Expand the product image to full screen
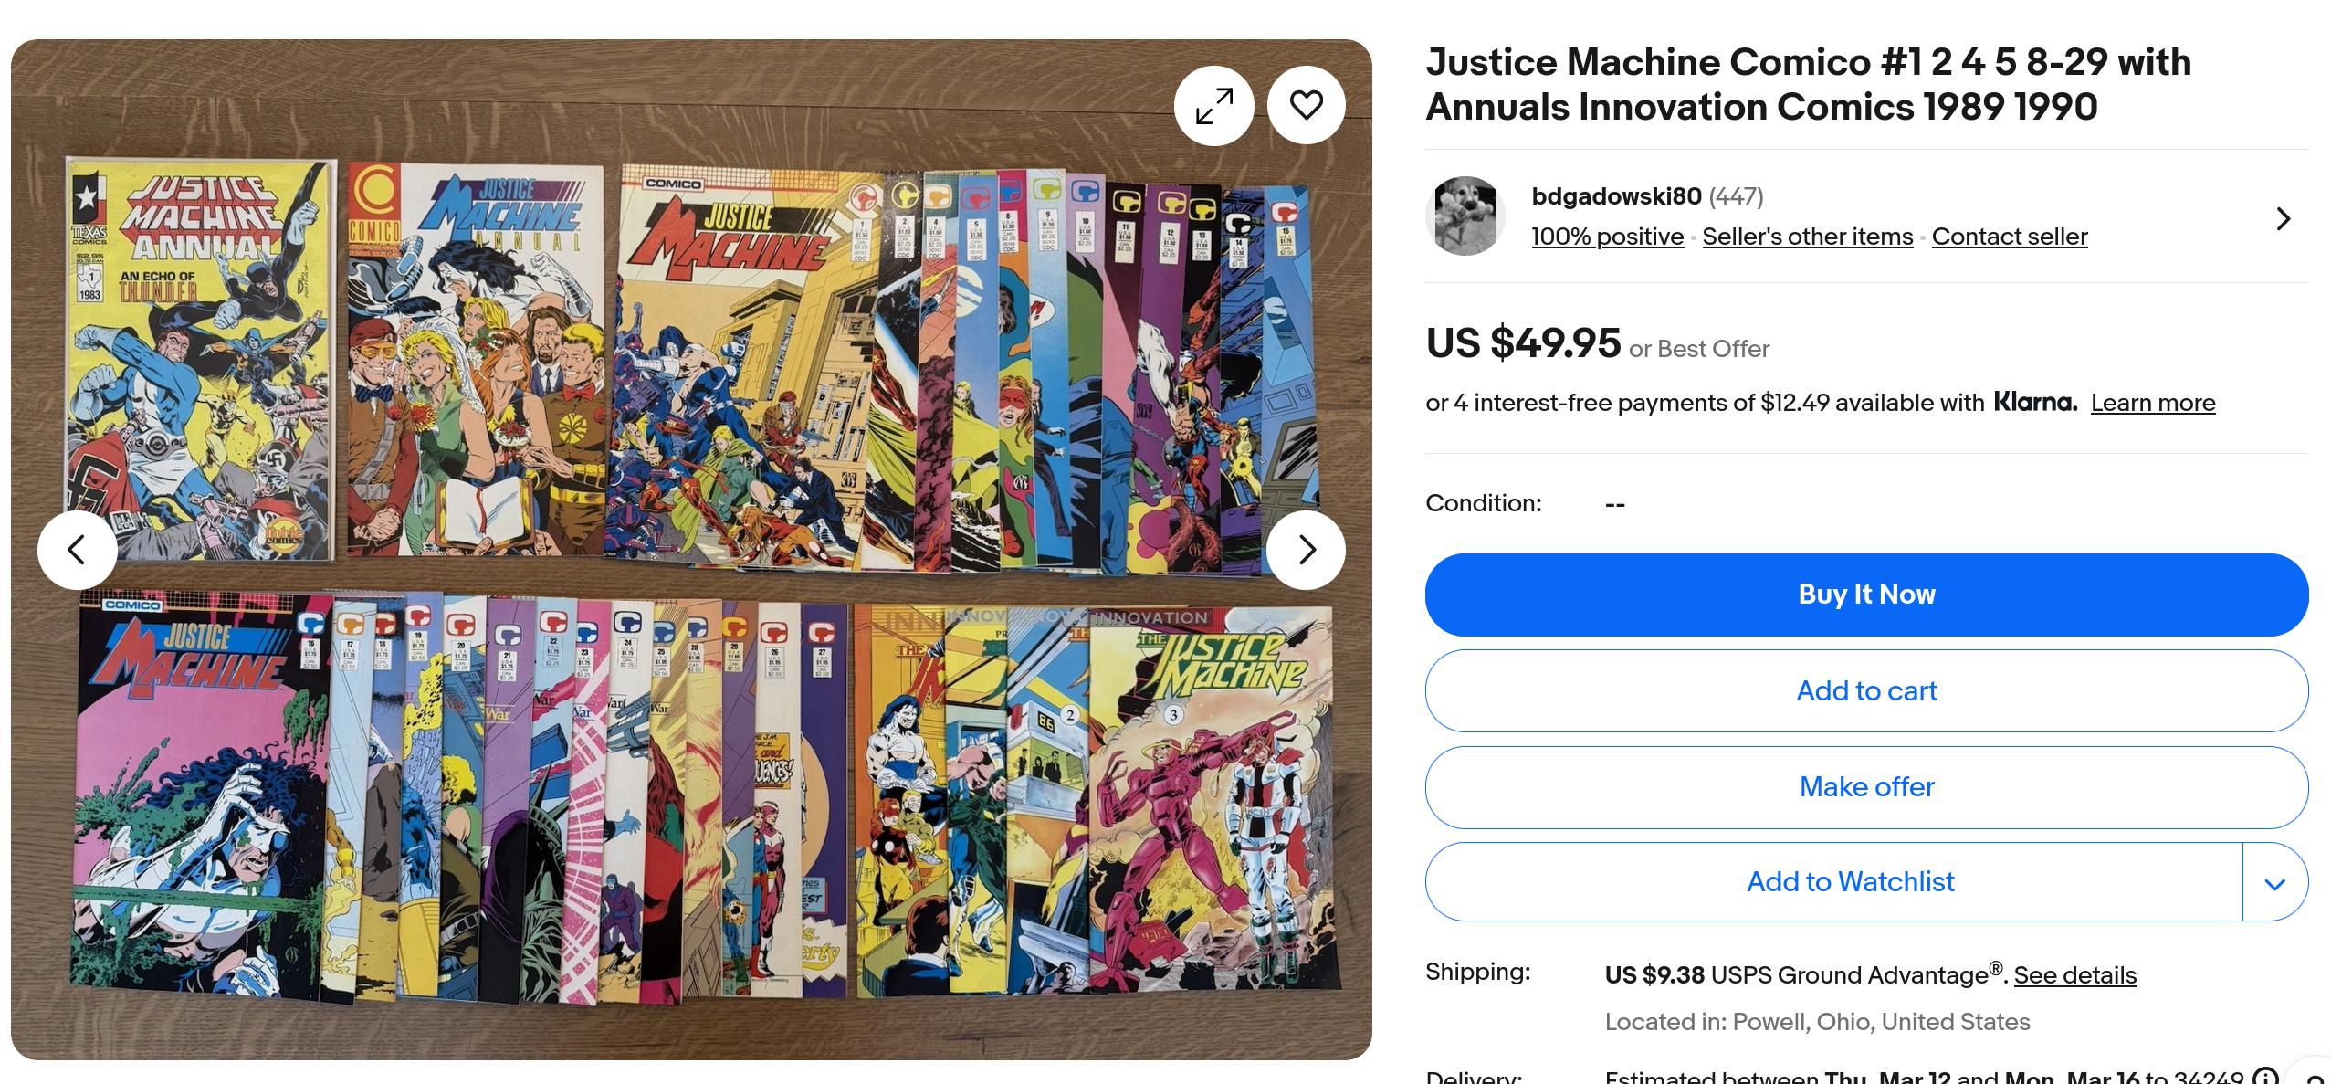Image resolution: width=2331 pixels, height=1084 pixels. click(1213, 106)
